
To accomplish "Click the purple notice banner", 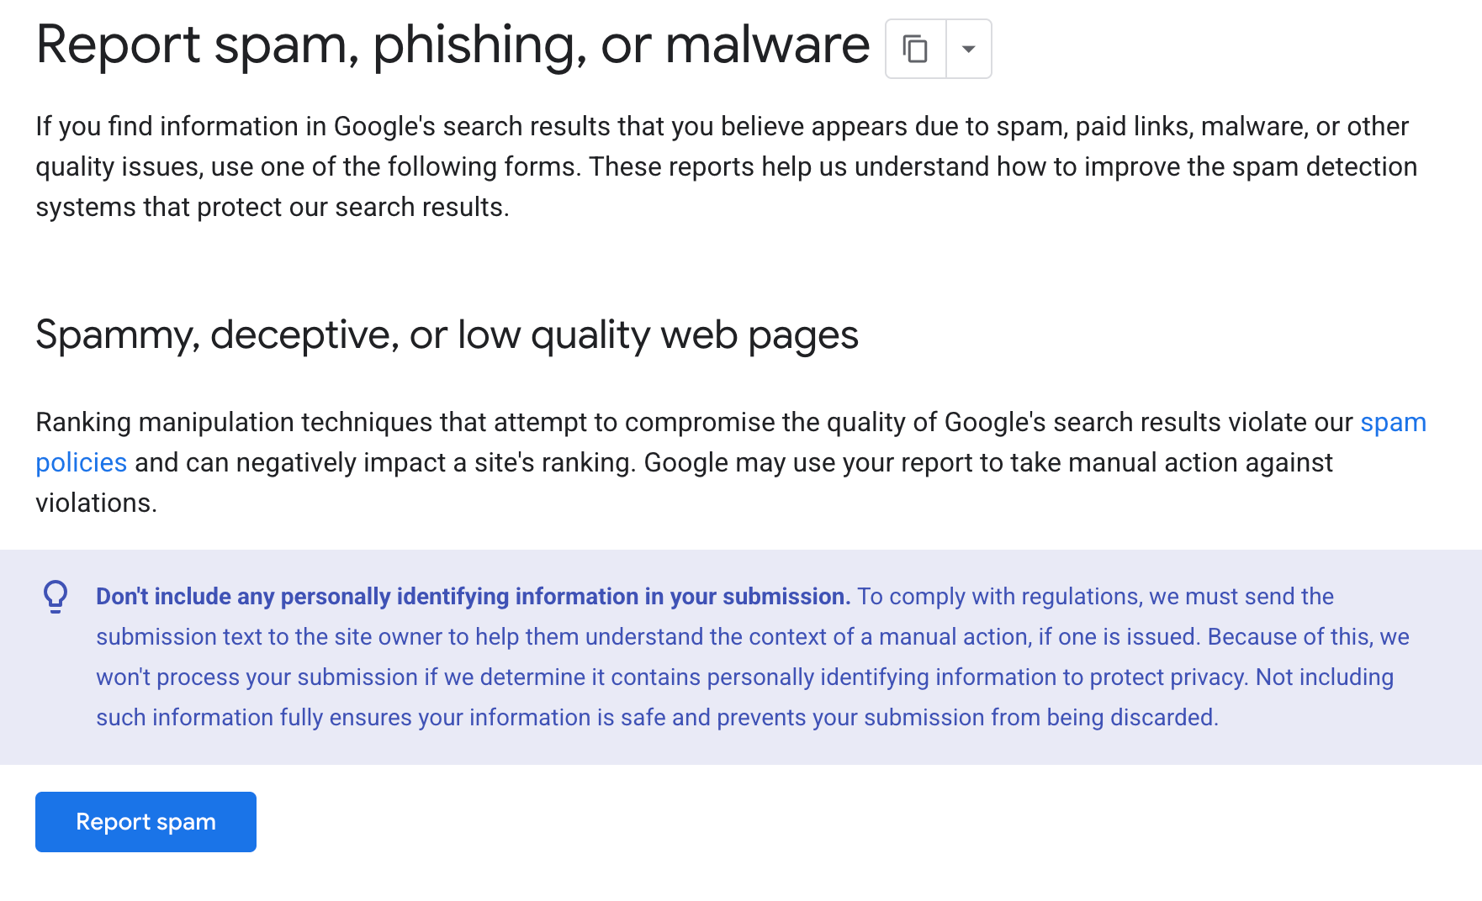I will coord(740,656).
